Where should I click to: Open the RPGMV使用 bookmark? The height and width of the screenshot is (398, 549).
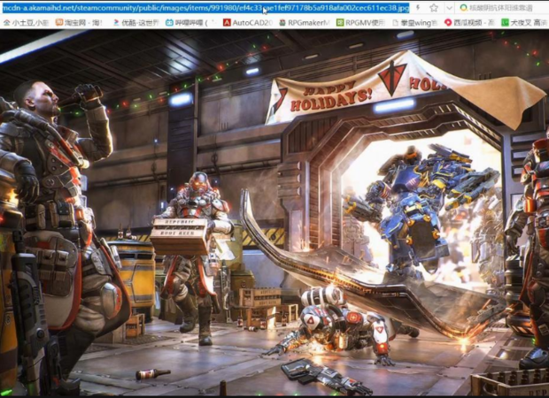click(360, 23)
